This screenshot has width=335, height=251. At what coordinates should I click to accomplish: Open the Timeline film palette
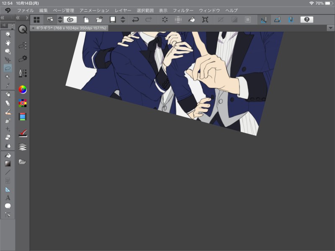(23, 117)
